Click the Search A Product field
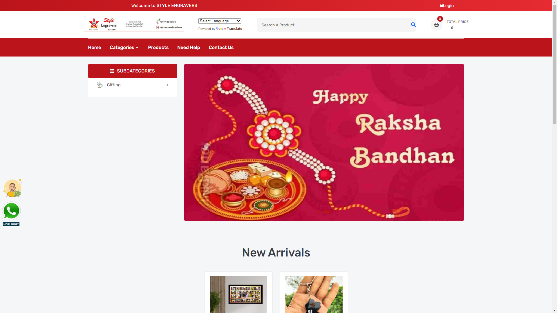557x313 pixels. point(334,25)
